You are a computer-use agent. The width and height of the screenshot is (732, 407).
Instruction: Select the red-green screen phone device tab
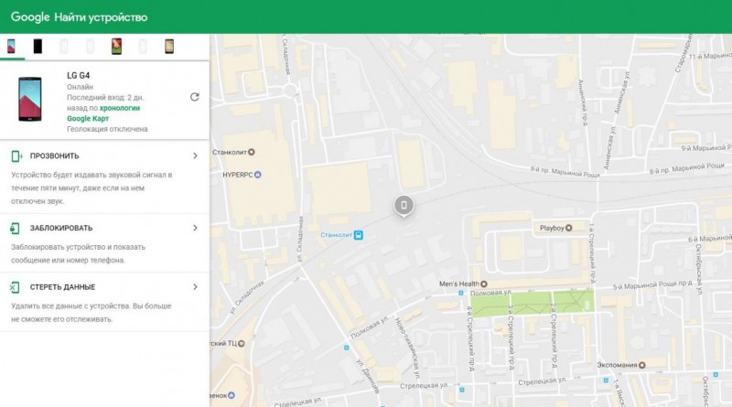(116, 47)
